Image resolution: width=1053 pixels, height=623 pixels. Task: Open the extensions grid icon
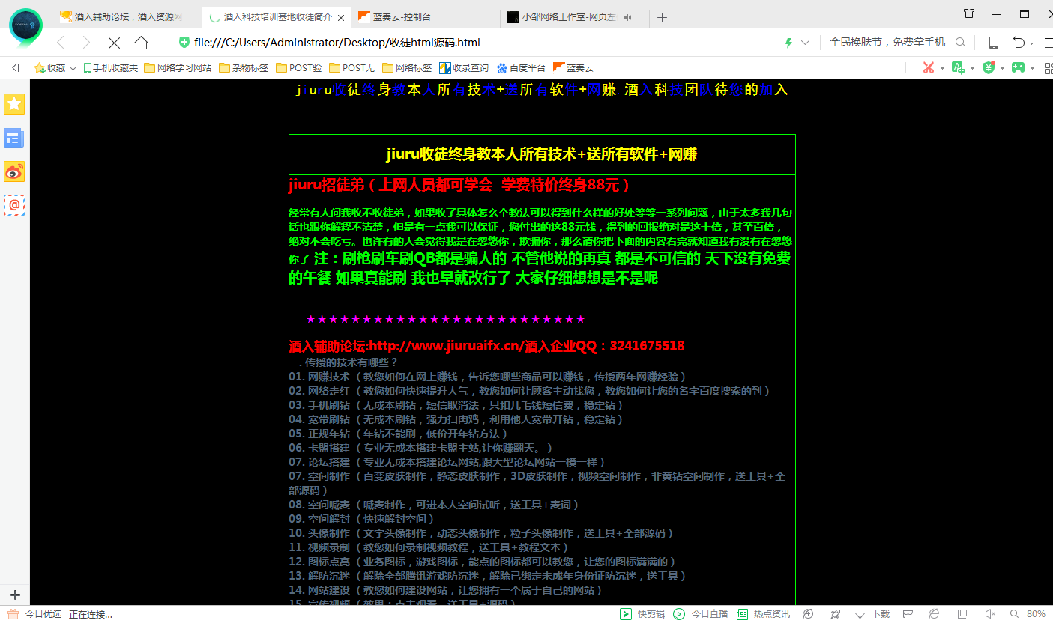[x=1048, y=67]
